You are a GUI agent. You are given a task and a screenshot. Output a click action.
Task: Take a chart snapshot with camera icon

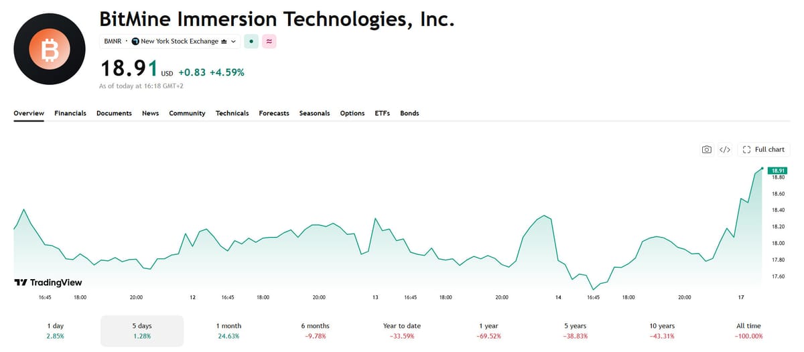706,150
